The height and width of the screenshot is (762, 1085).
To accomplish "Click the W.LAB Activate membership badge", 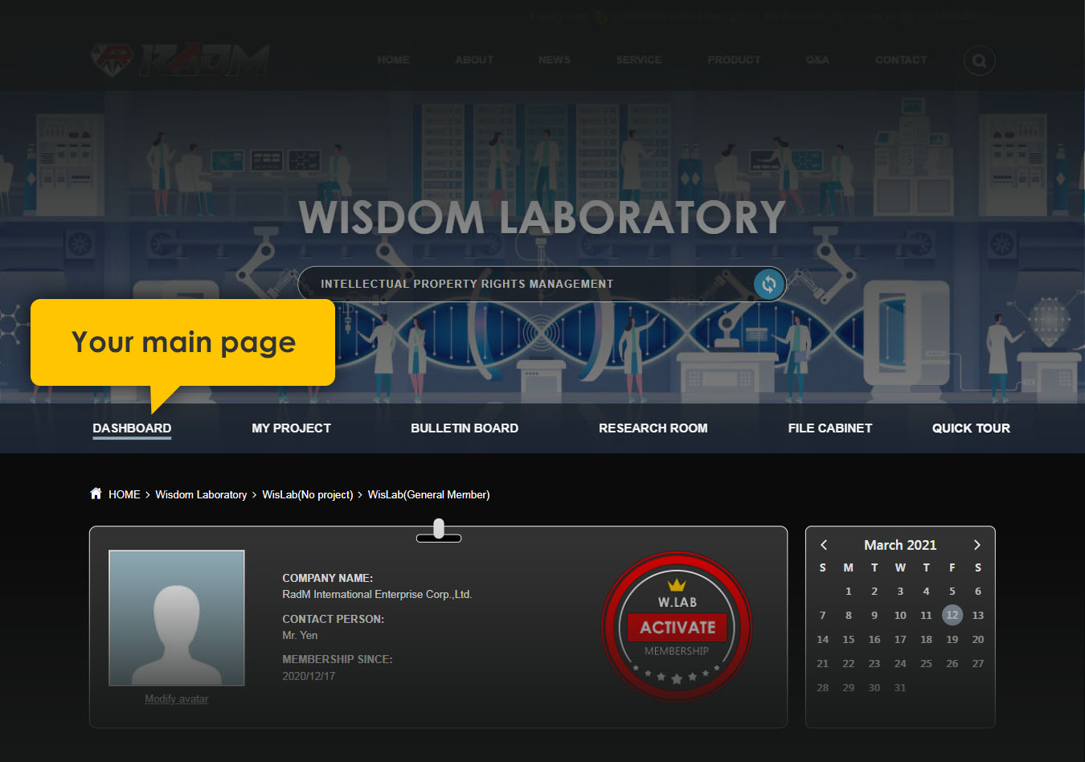I will coord(677,627).
